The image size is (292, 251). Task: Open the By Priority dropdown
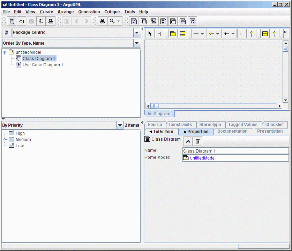120,125
